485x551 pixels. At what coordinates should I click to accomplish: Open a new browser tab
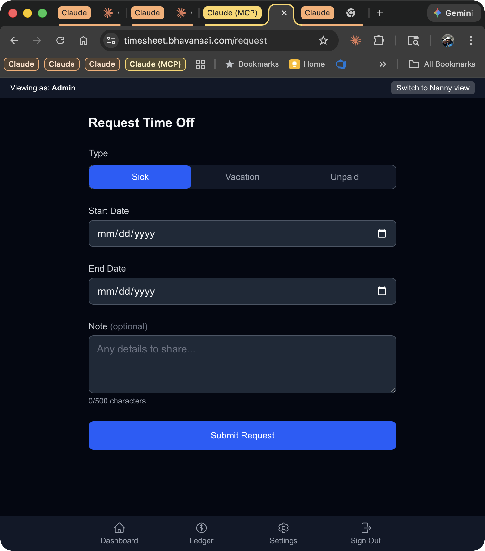tap(380, 13)
